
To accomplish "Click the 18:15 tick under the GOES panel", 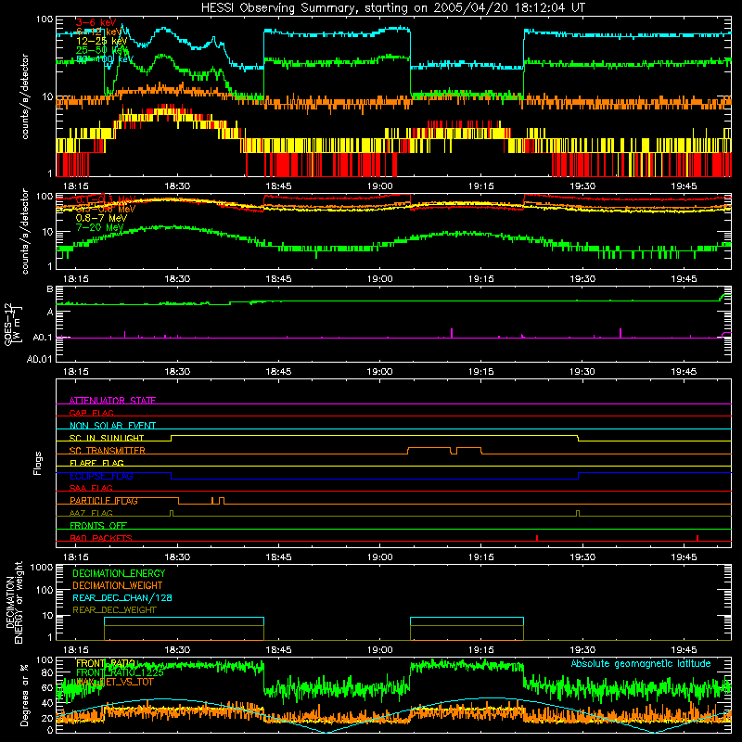I will (76, 372).
